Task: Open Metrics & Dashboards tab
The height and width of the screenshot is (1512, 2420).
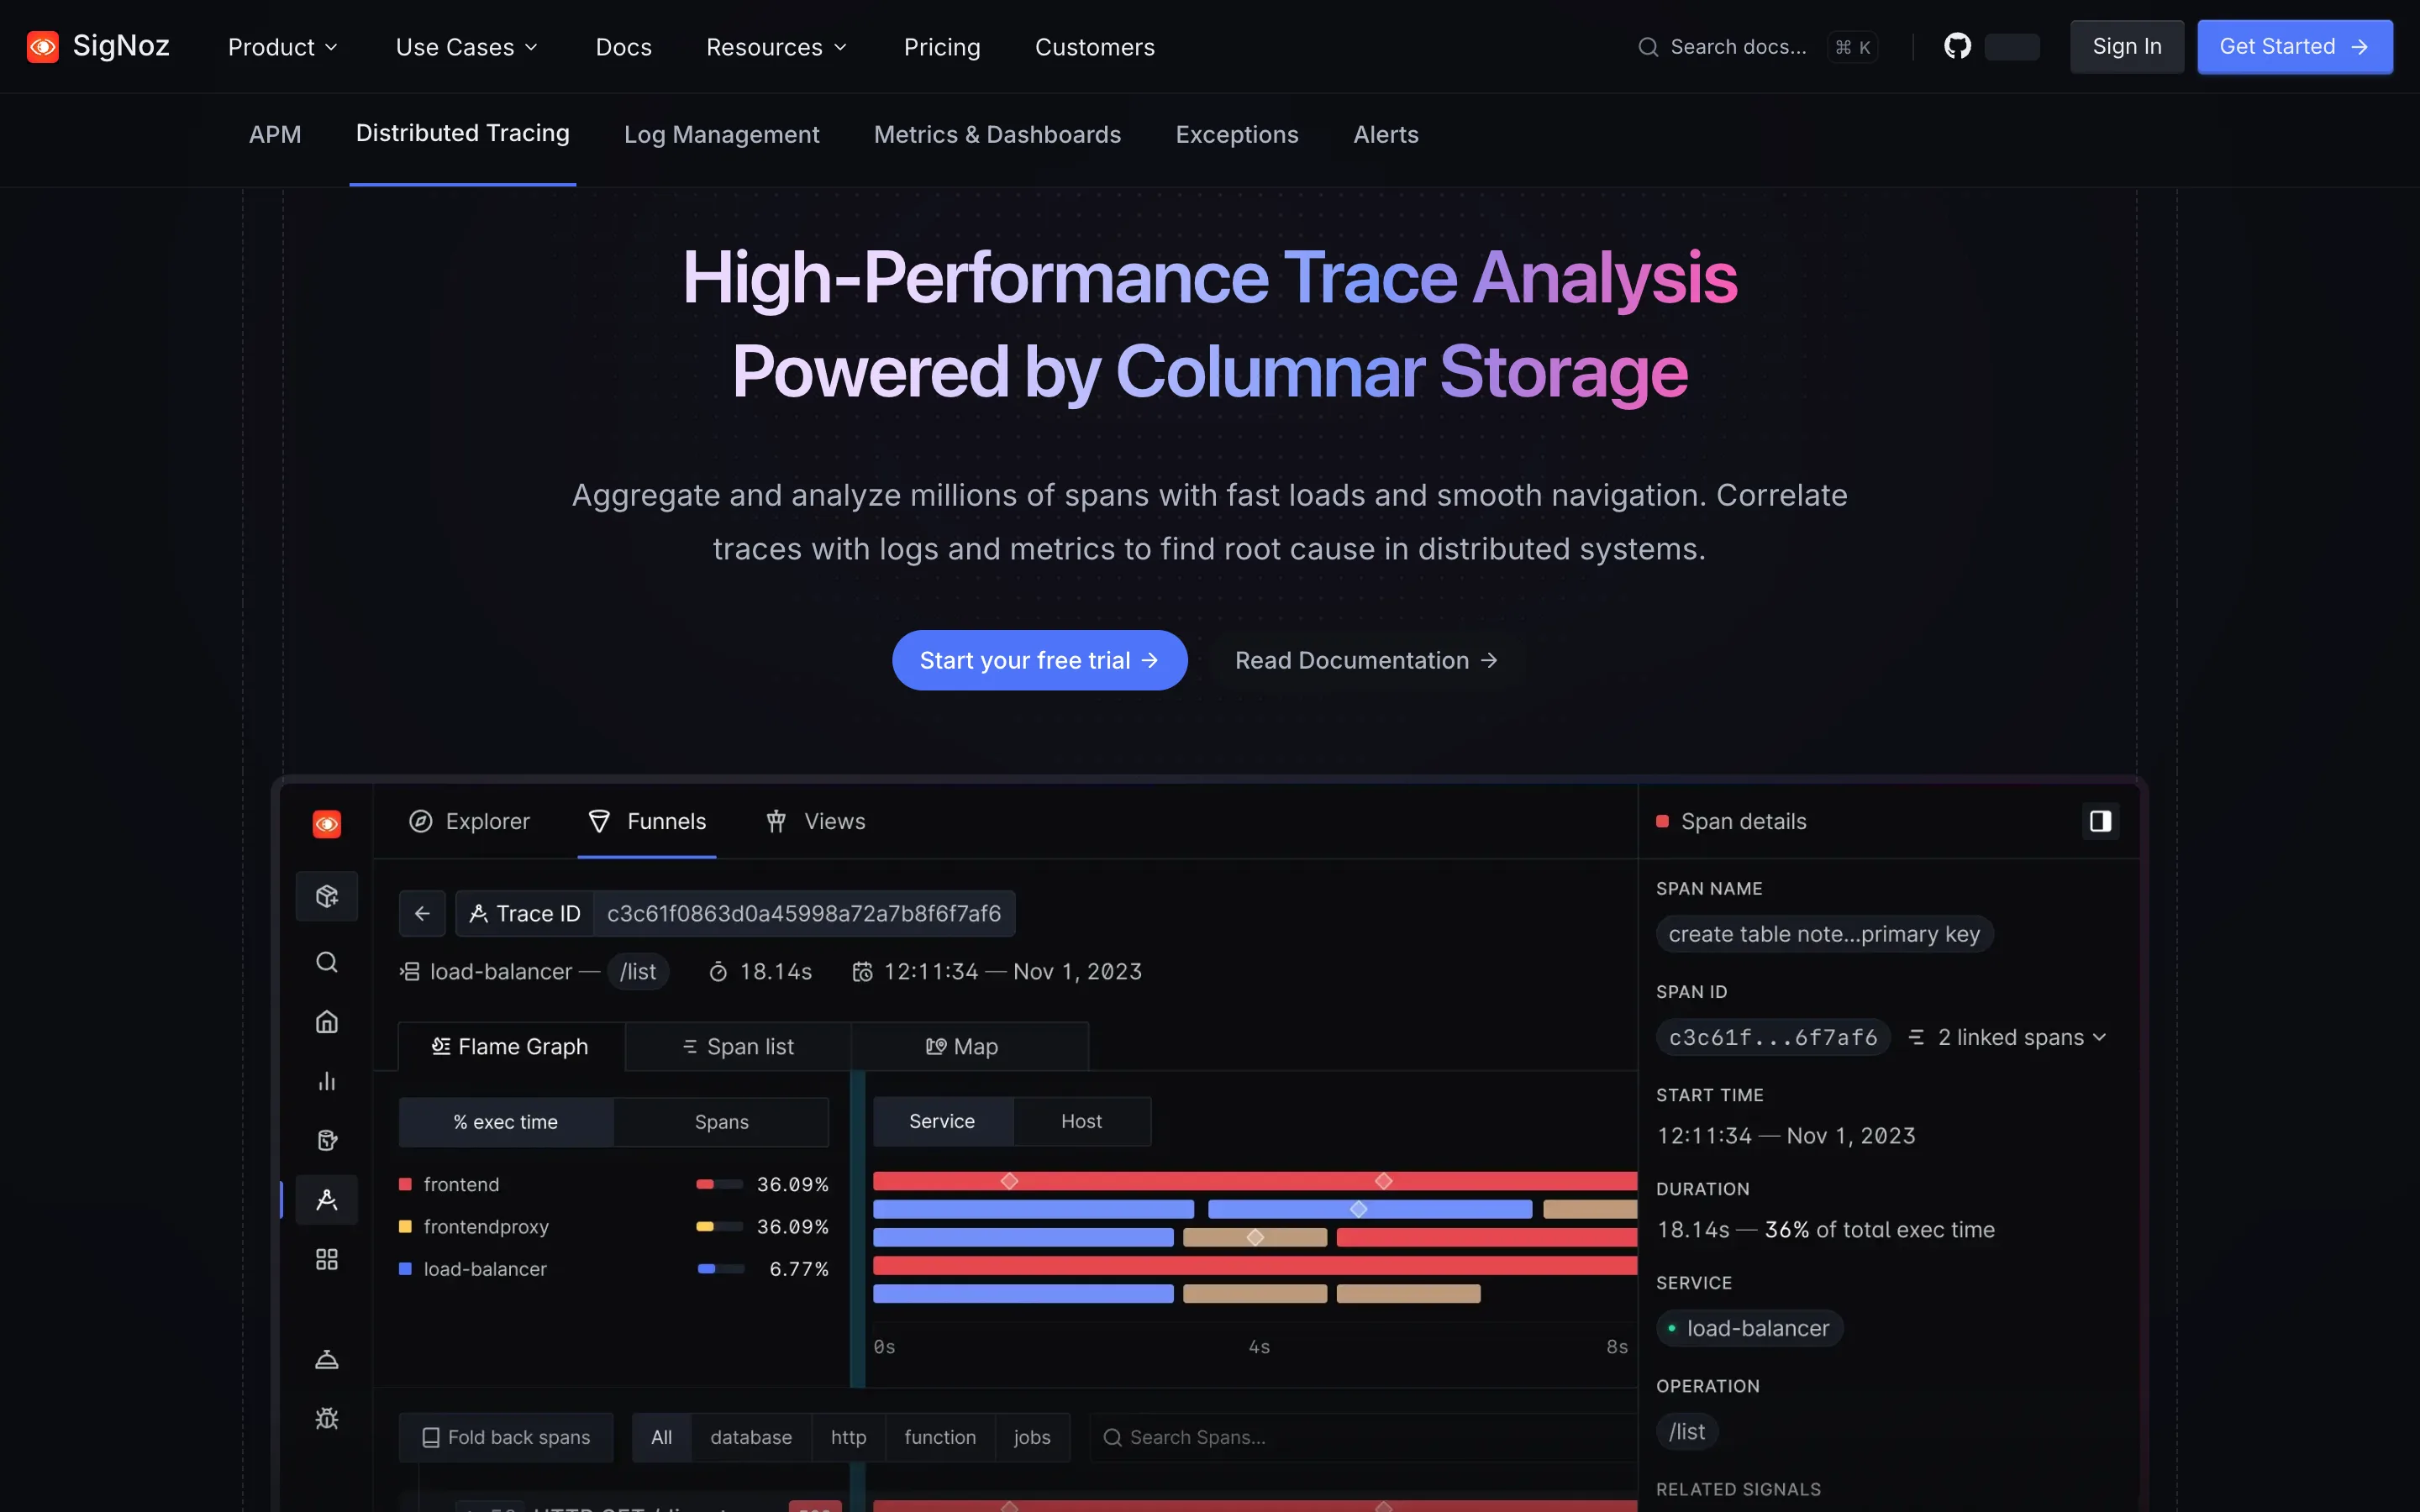Action: click(997, 134)
